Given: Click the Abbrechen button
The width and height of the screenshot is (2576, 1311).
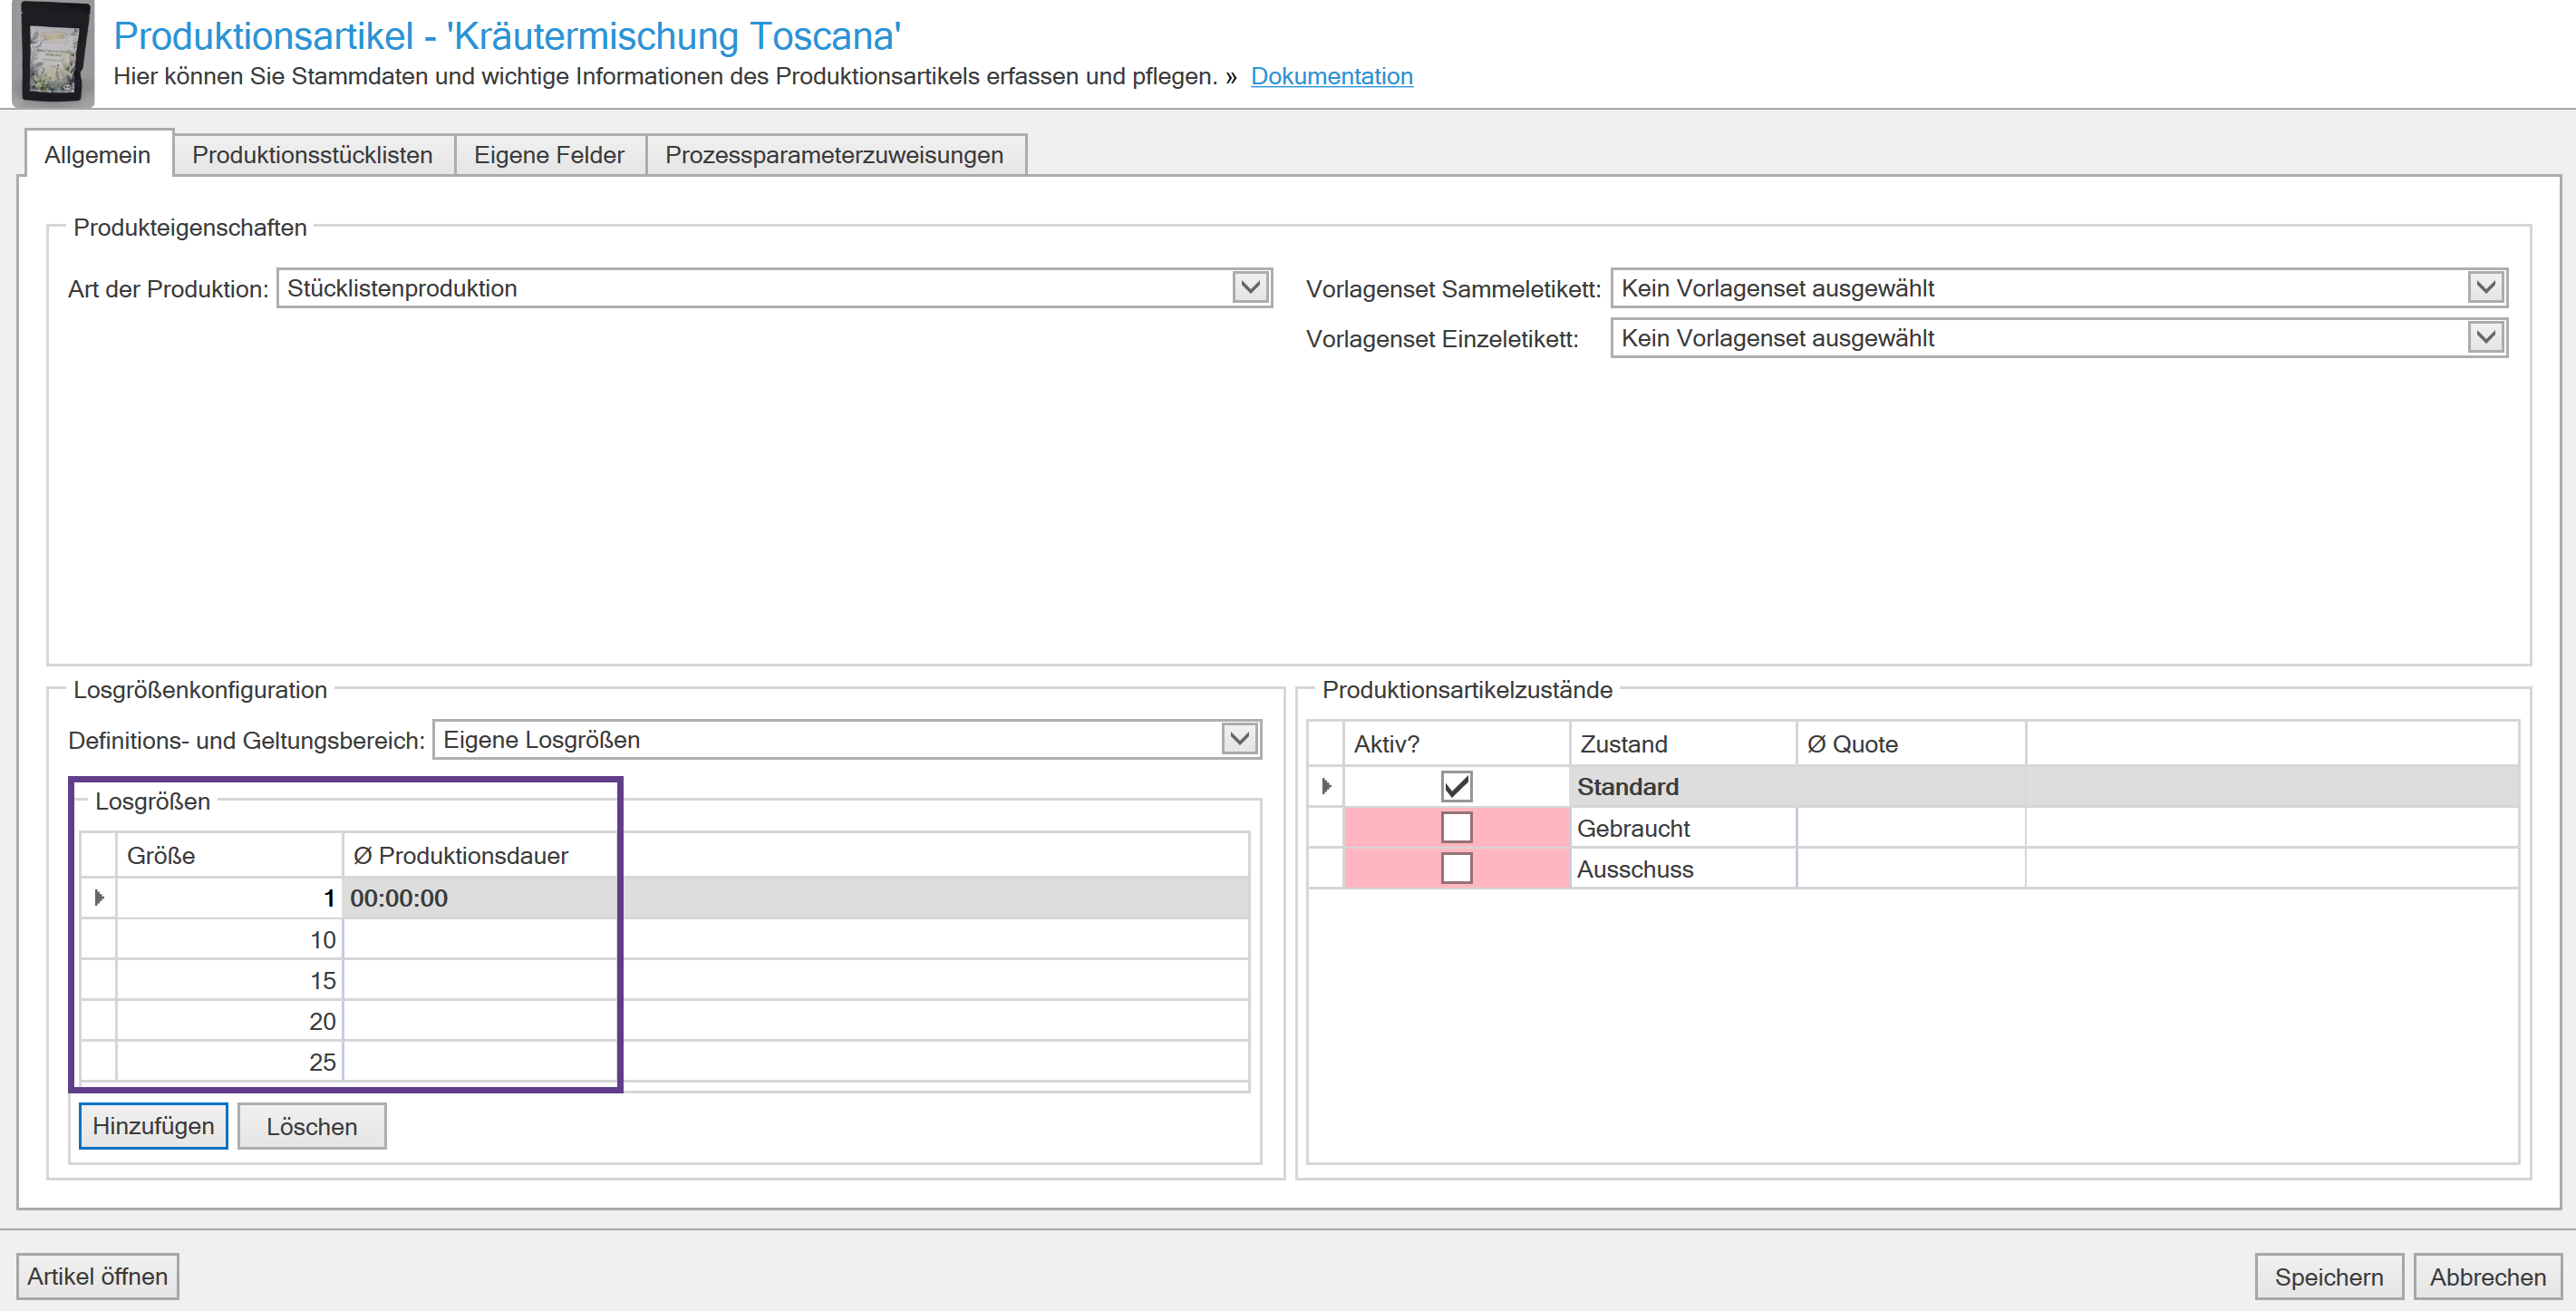Looking at the screenshot, I should pos(2487,1277).
